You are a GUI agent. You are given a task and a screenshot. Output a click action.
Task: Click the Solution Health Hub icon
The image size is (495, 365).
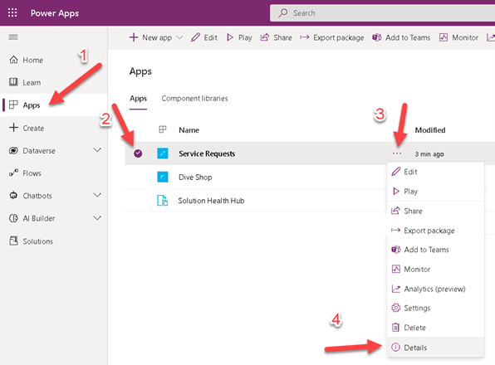162,201
